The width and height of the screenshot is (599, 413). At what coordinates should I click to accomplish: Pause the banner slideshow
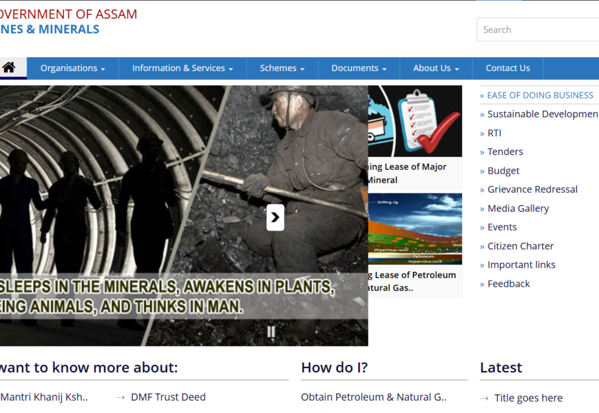click(x=271, y=332)
